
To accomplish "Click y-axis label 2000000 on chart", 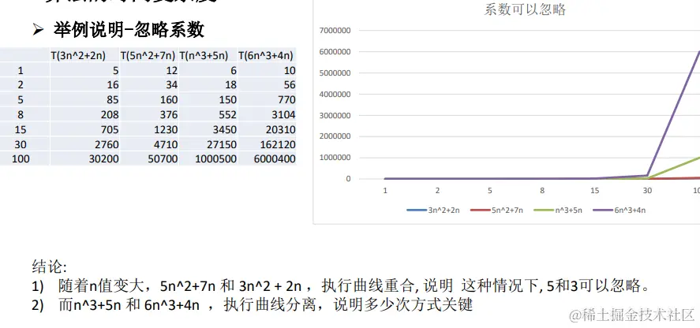I will pos(335,136).
